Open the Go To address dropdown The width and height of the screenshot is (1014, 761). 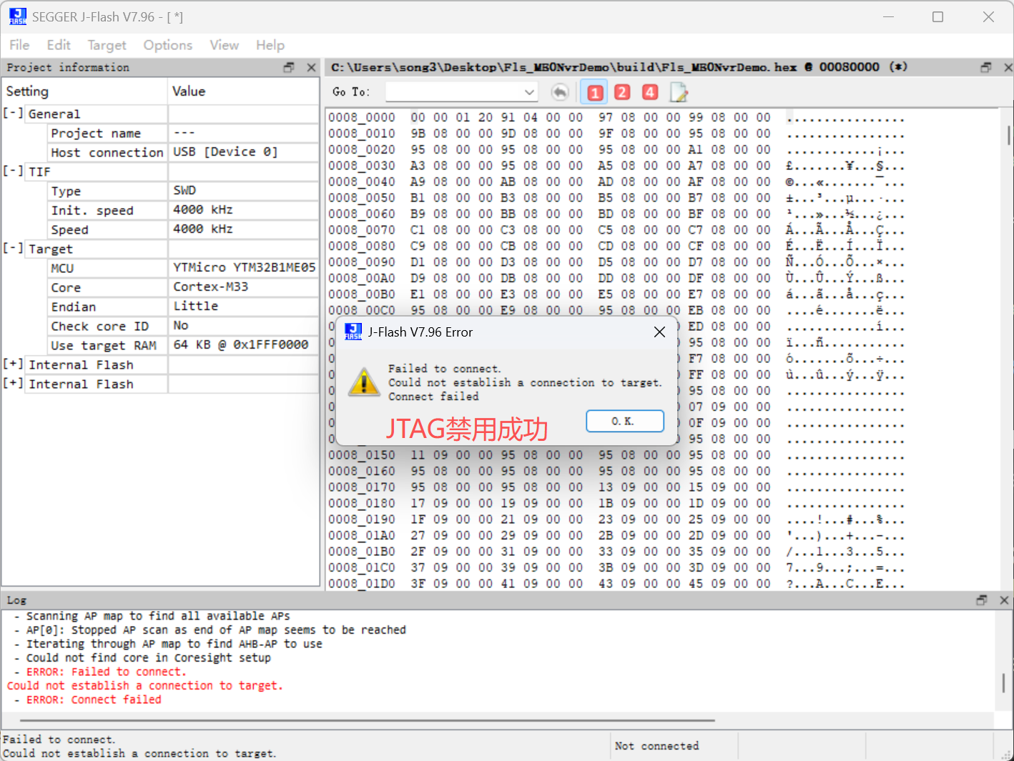tap(529, 92)
